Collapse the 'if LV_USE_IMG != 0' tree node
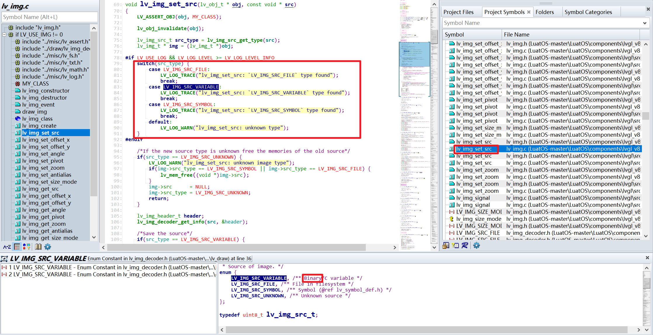Viewport: 653px width, 335px height. coord(4,35)
